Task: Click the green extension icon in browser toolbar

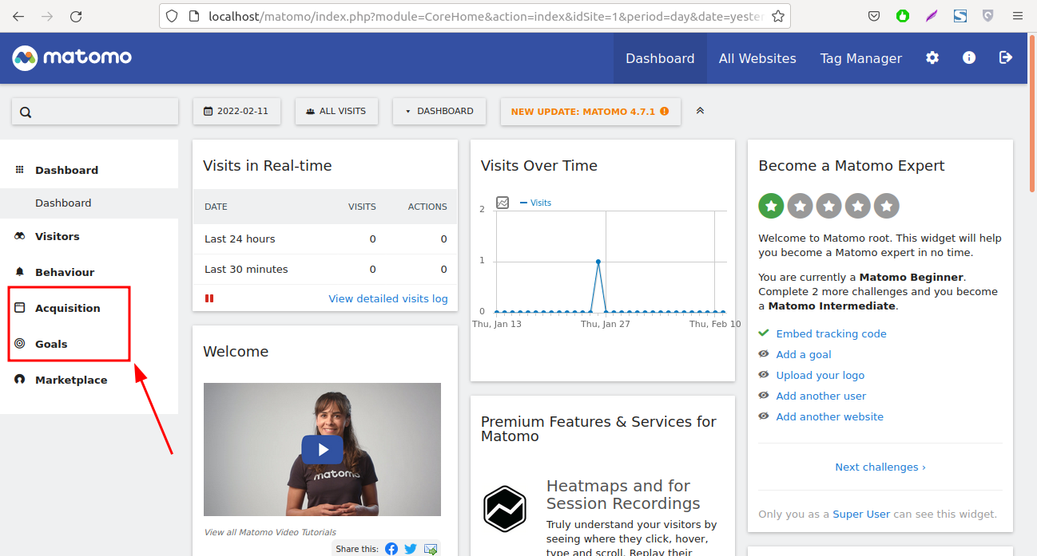Action: (903, 16)
